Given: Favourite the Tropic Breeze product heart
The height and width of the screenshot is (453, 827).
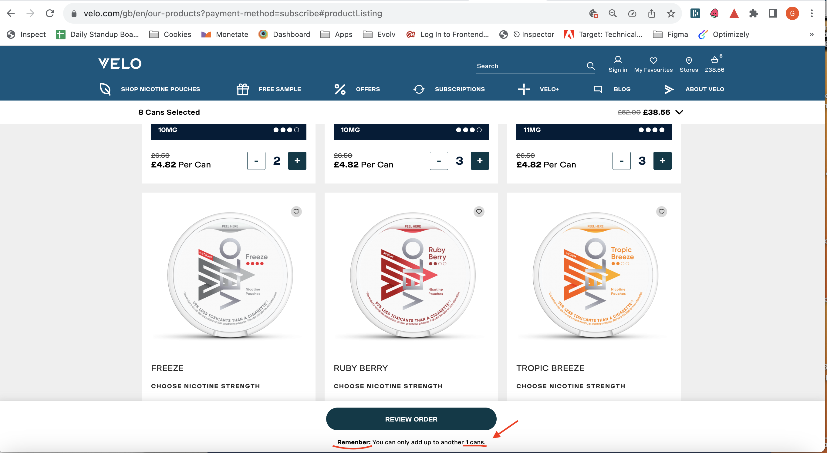Looking at the screenshot, I should coord(661,211).
